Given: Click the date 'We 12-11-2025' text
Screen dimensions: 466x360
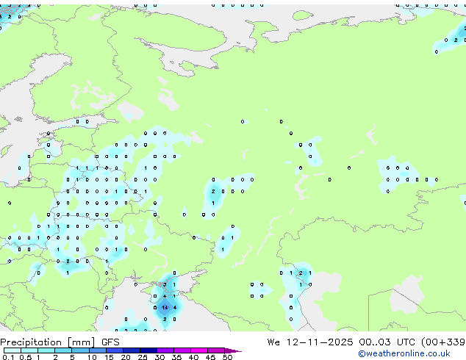Looking at the screenshot, I should point(310,342).
